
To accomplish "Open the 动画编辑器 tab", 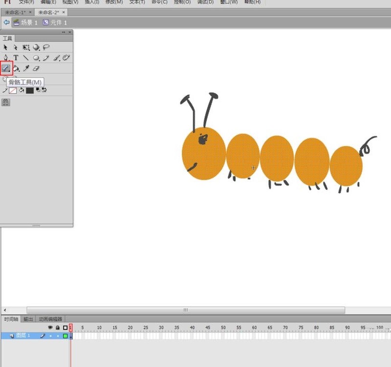I will click(50, 319).
